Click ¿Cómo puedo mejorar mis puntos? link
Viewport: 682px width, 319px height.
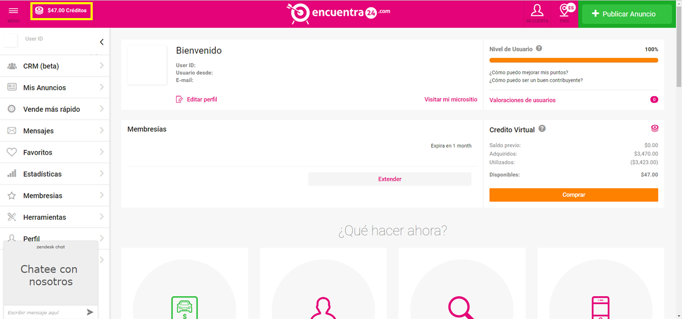click(x=529, y=72)
